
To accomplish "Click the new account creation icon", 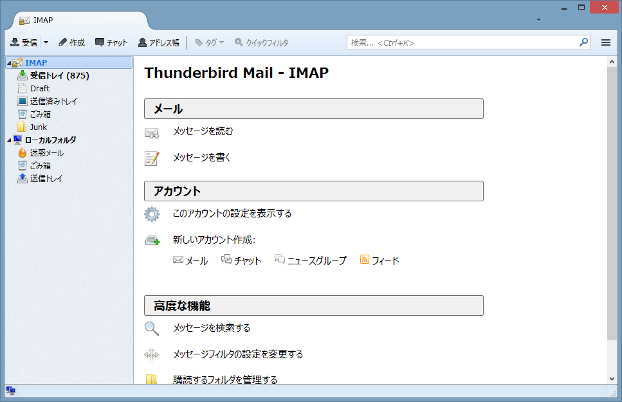I will coord(152,240).
